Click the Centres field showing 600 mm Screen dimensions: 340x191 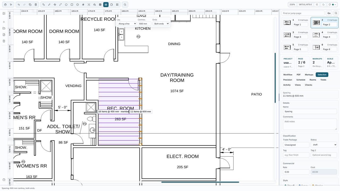tap(144, 24)
